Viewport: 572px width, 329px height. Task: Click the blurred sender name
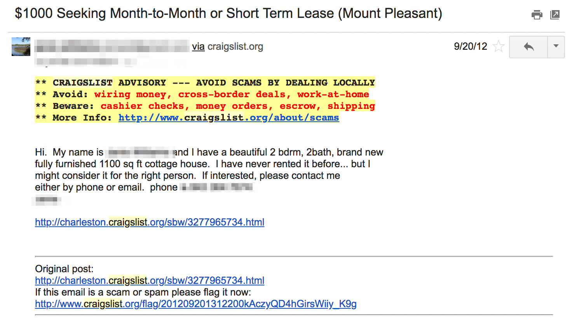tap(112, 47)
